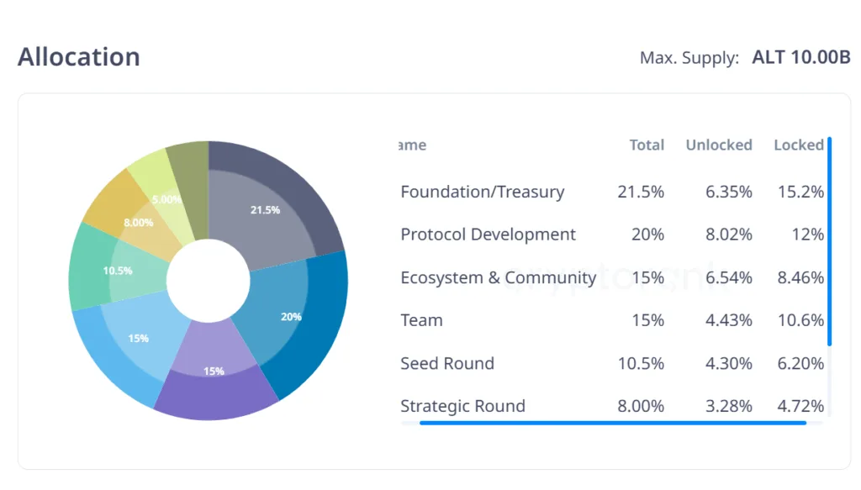Click the Team allocation row
Viewport: 861px width, 490px height.
pos(421,320)
